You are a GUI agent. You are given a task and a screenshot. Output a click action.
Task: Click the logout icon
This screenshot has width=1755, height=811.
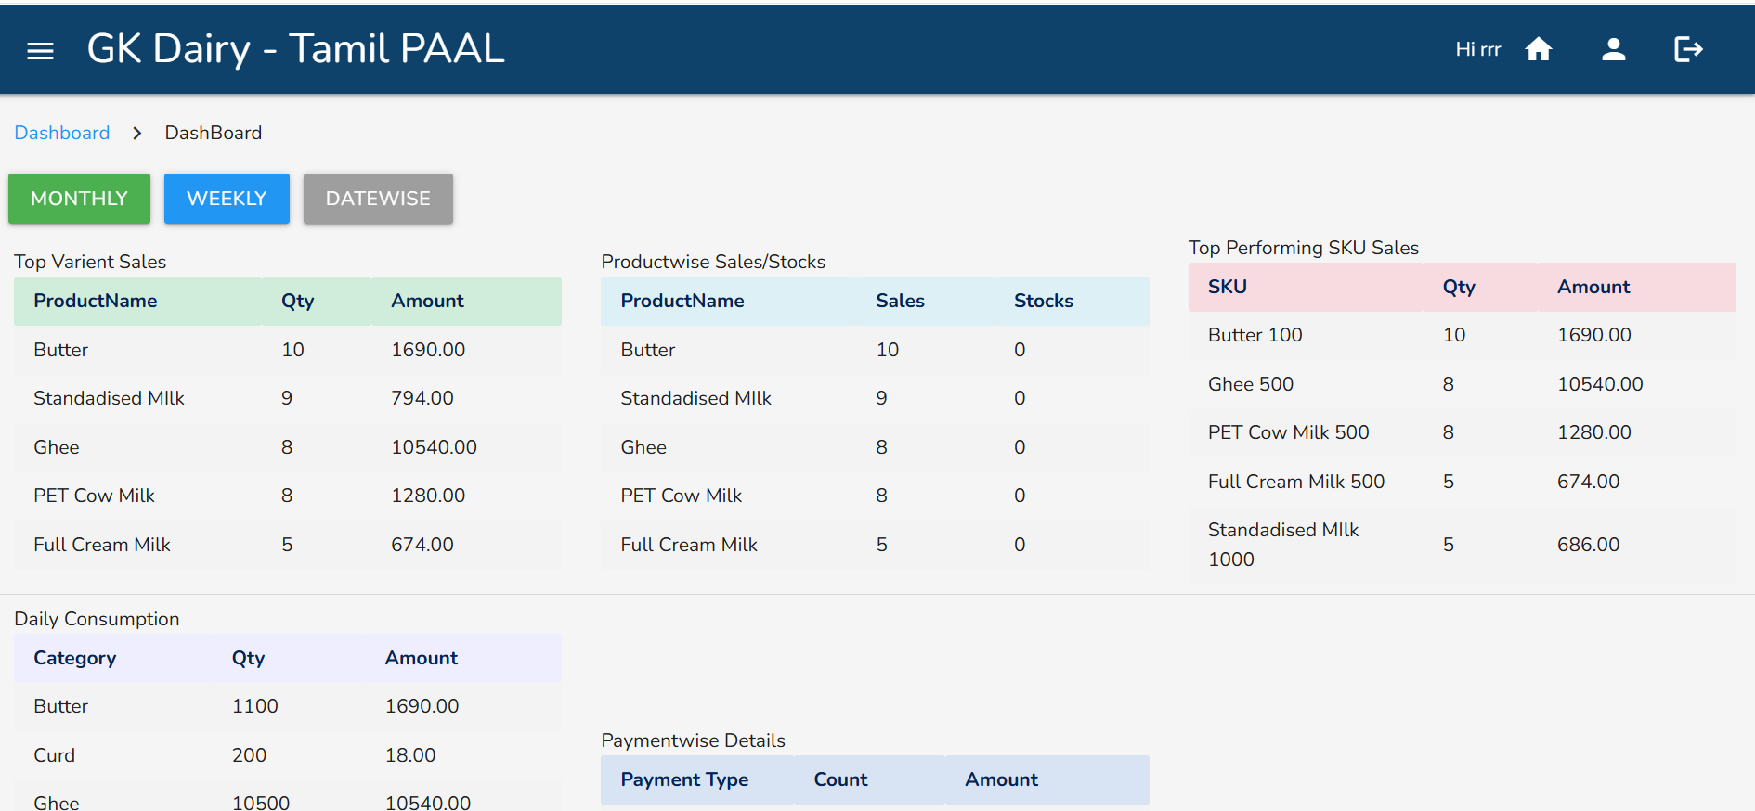click(1688, 49)
